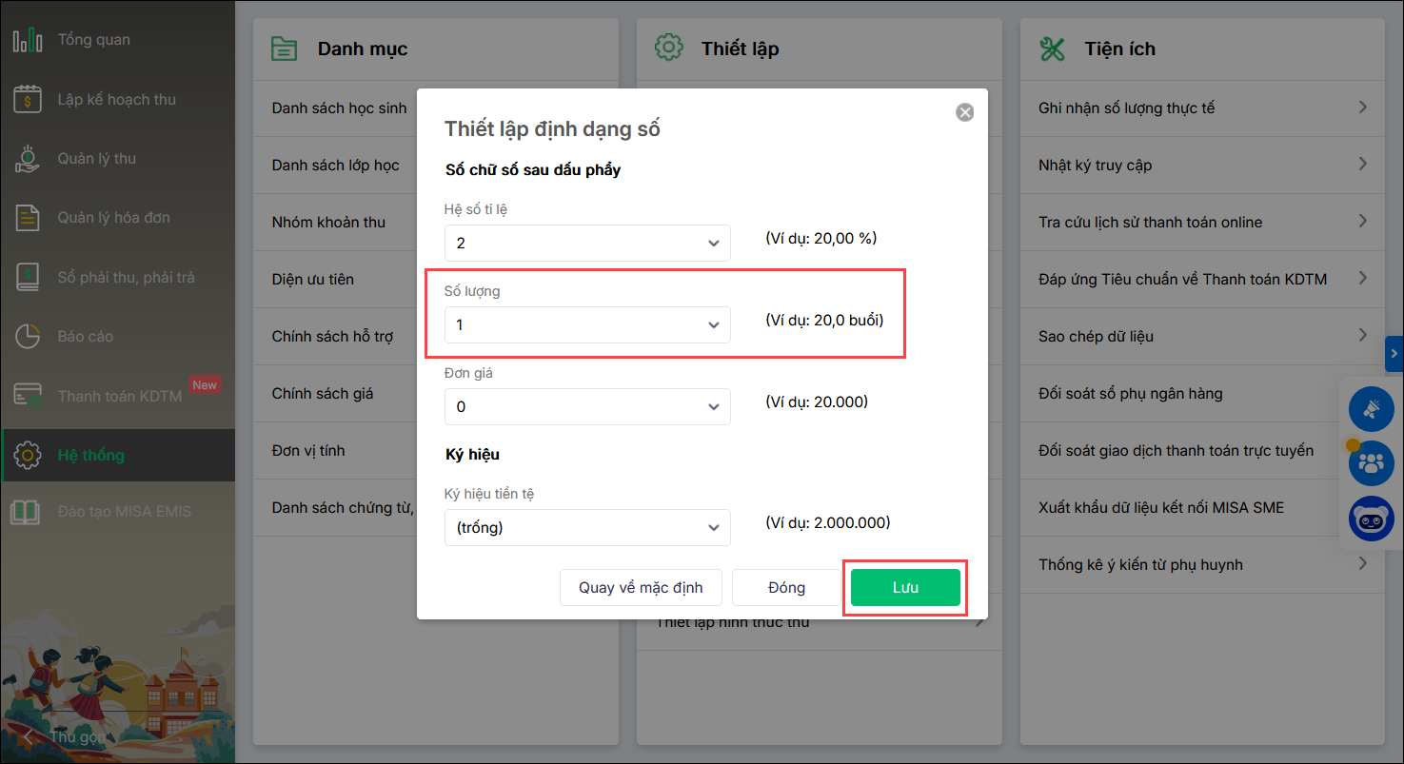Click Thu gọn label in sidebar
This screenshot has width=1404, height=764.
coord(78,737)
